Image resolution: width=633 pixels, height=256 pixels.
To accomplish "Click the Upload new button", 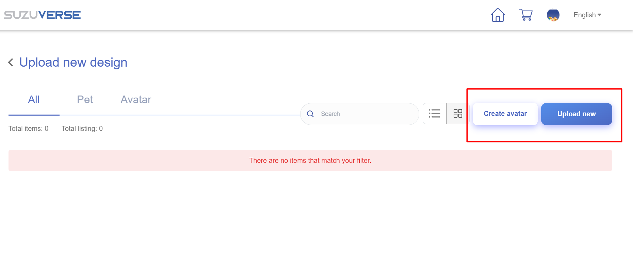I will point(576,114).
